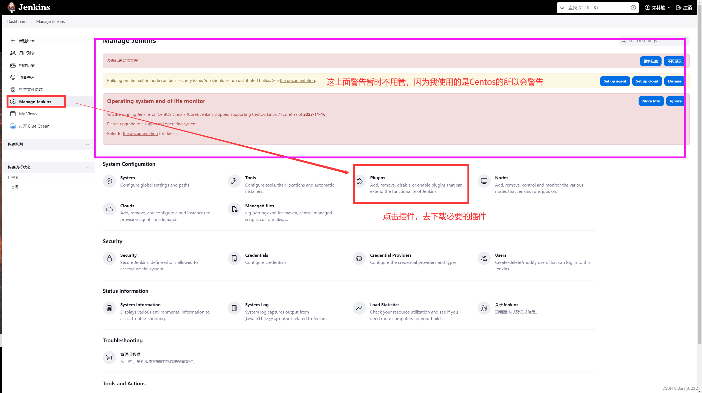Screen dimensions: 702x393
Task: Expand the 构建执行状态 panel chevron
Action: pos(87,167)
